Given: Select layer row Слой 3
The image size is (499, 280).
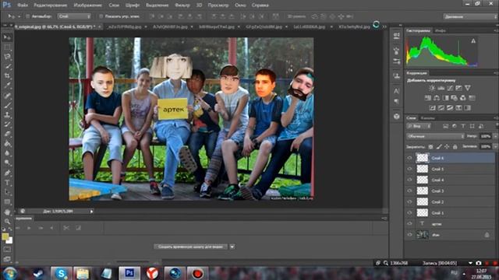Looking at the screenshot, I should click(450, 191).
